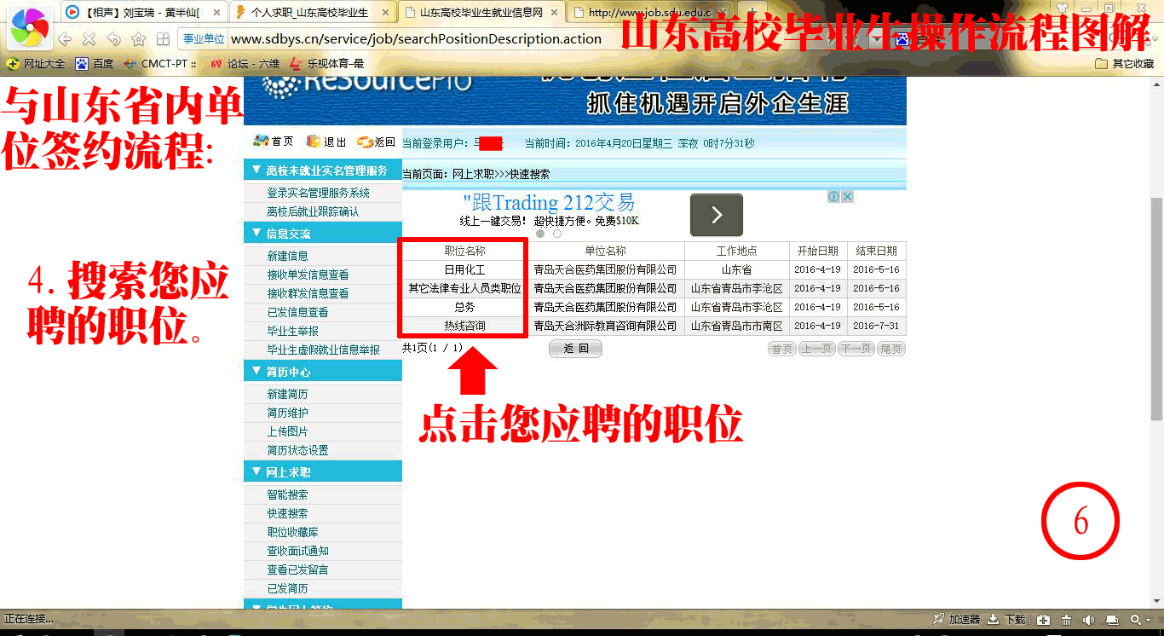Open 毕业生举报 link
1164x636 pixels.
point(292,331)
